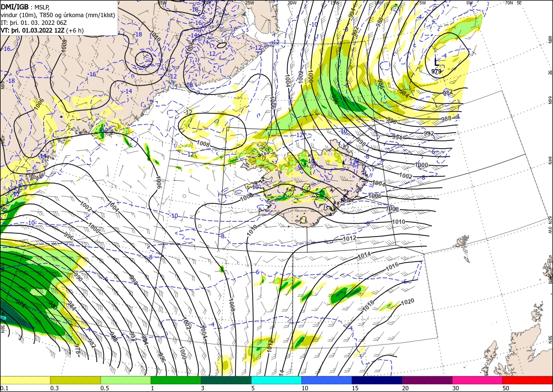
Task: Click the '15W' longitude label at top
Action: click(x=335, y=3)
